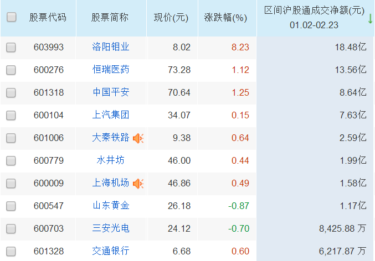Viewport: 375px width, 261px height.
Task: Select stock code 600779
Action: [x=49, y=161]
